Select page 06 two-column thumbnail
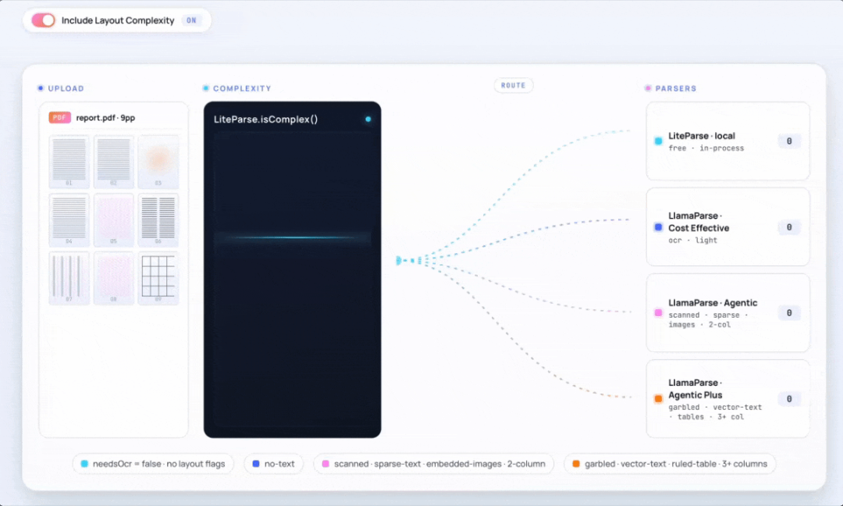 [158, 220]
